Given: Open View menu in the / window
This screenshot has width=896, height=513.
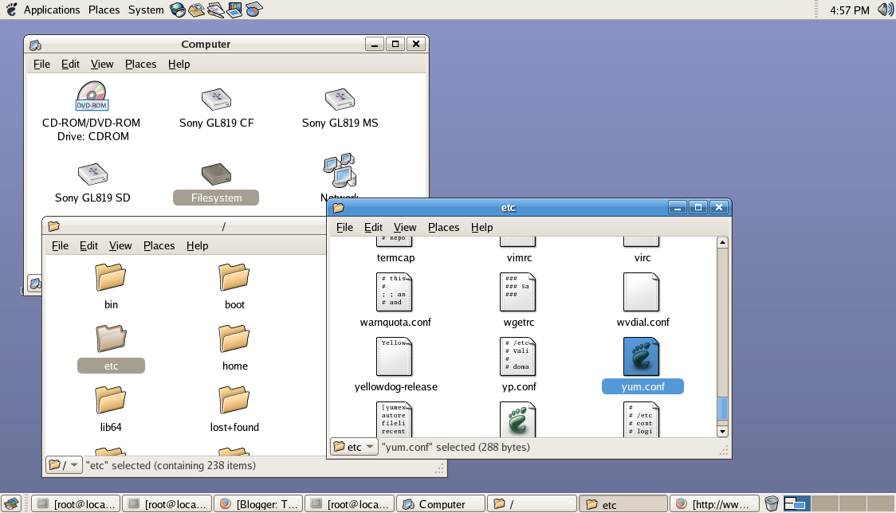Looking at the screenshot, I should point(120,245).
